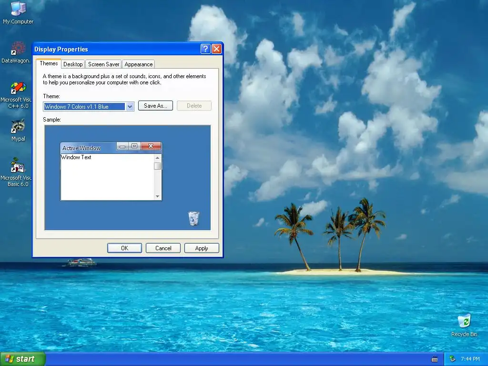Click the Save As... button
This screenshot has width=488, height=366.
pyautogui.click(x=155, y=106)
